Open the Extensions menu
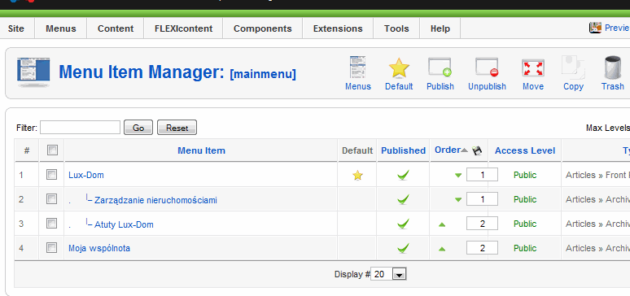The image size is (630, 296). [338, 28]
